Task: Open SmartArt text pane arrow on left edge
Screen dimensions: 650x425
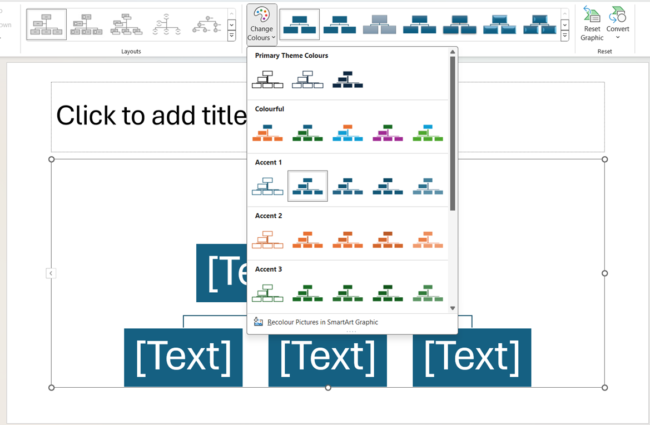Action: 51,273
